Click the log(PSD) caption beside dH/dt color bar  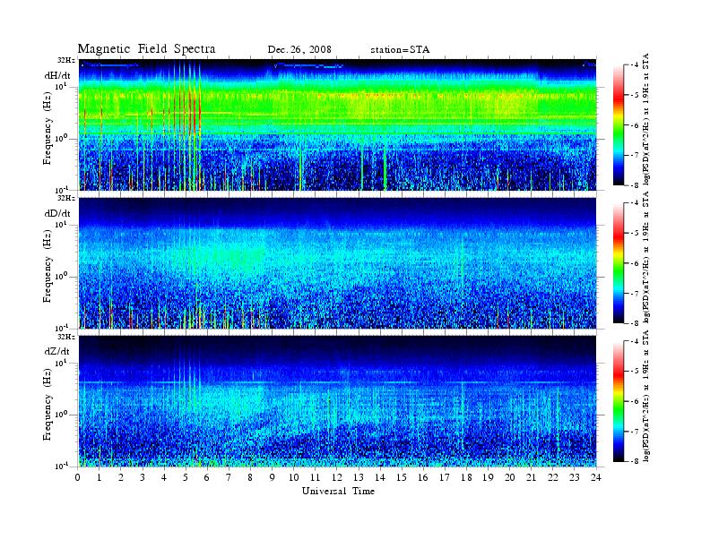click(x=646, y=119)
